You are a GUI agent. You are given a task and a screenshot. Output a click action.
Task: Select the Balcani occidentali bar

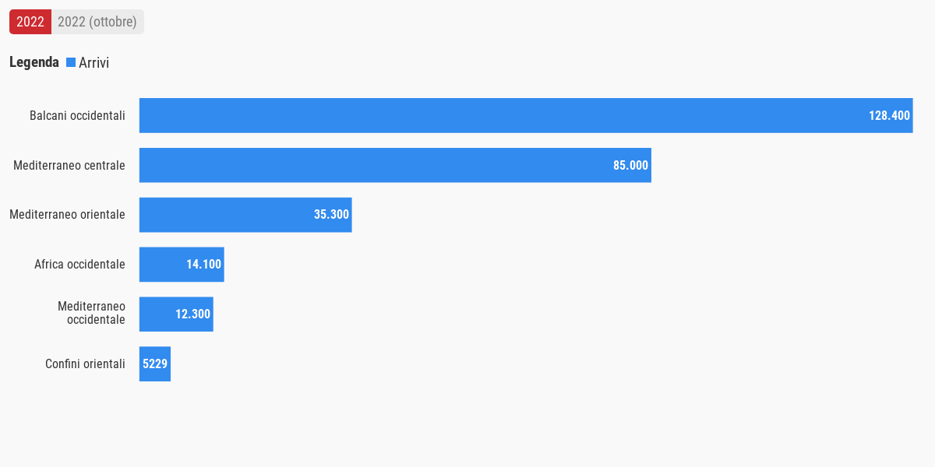click(x=526, y=115)
